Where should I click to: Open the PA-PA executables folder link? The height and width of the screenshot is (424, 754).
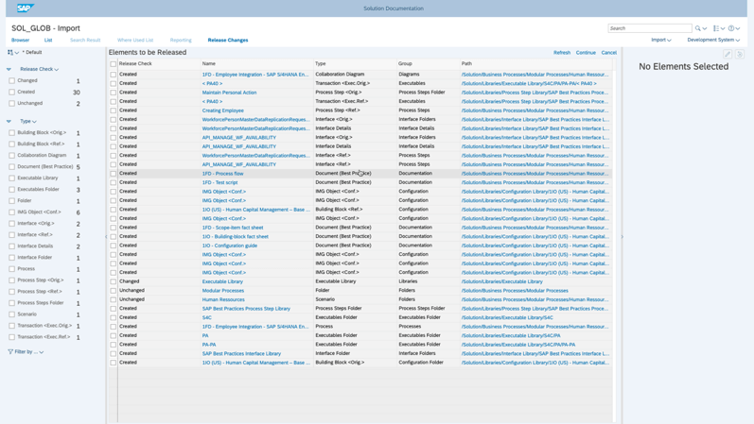[209, 345]
